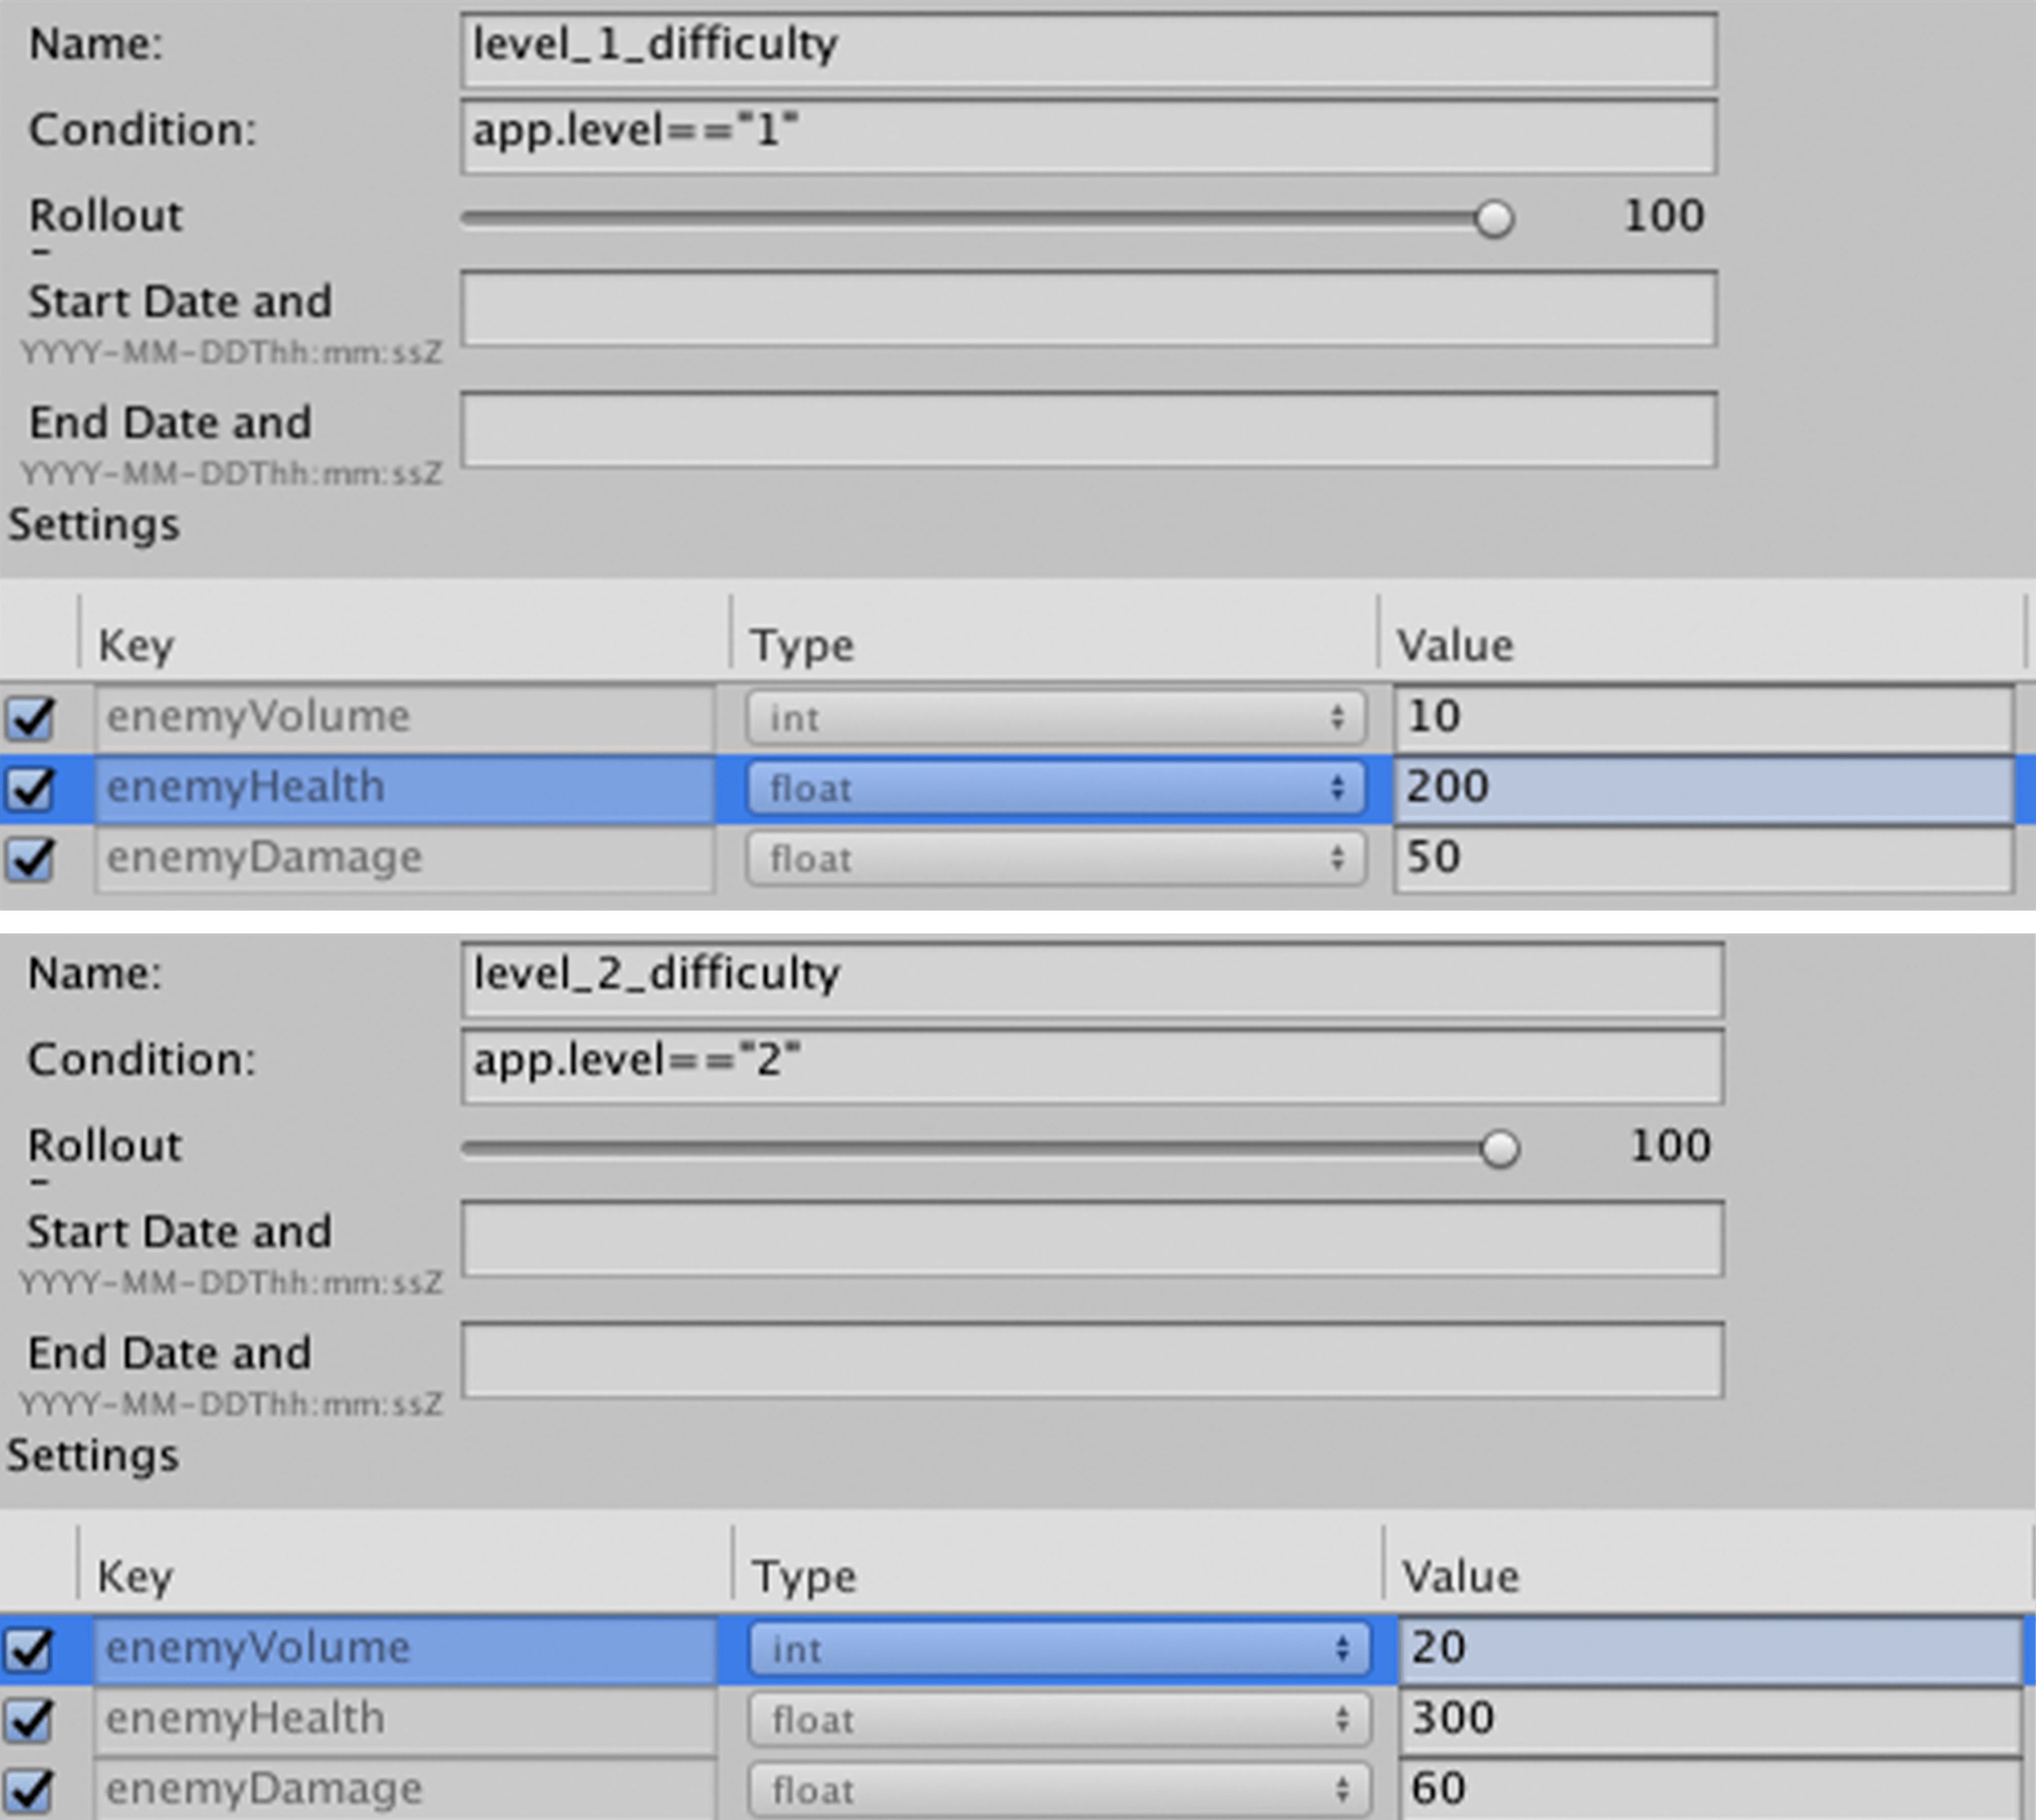Image resolution: width=2036 pixels, height=1820 pixels.
Task: Uncheck enemyDamage in level_1_difficulty settings
Action: pos(30,859)
